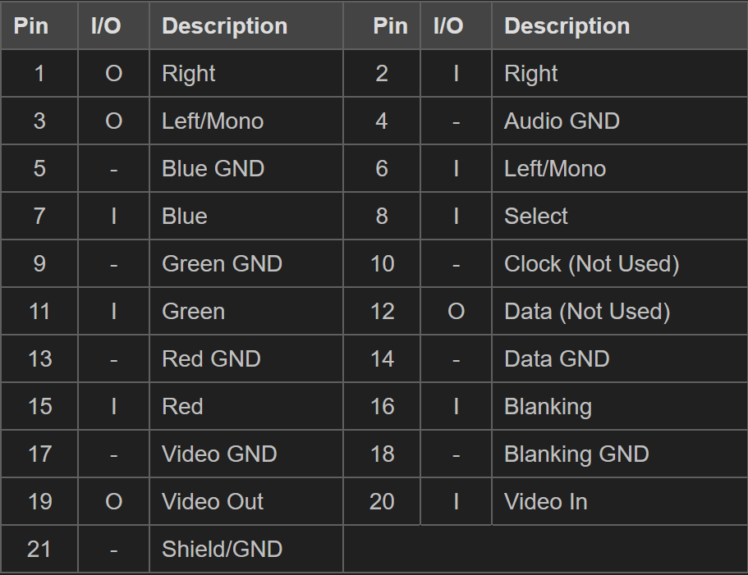
Task: Select the "Blue GND" description cell
Action: point(213,169)
